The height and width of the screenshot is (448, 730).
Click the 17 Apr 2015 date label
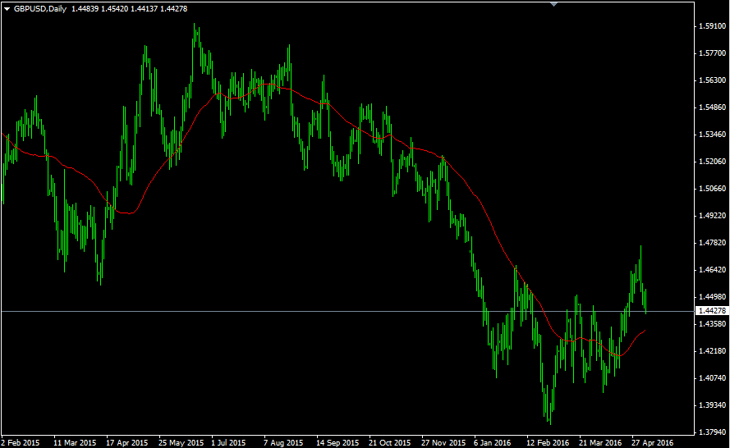tap(127, 442)
